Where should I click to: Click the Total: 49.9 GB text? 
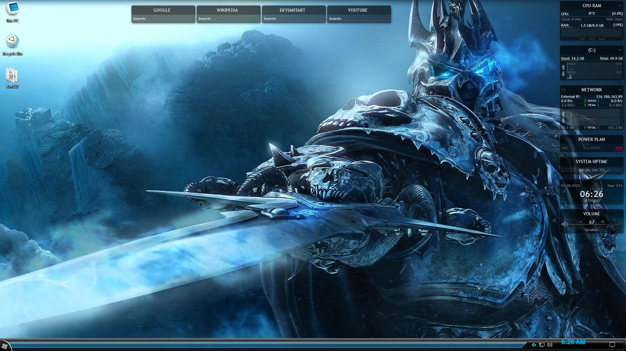(611, 58)
